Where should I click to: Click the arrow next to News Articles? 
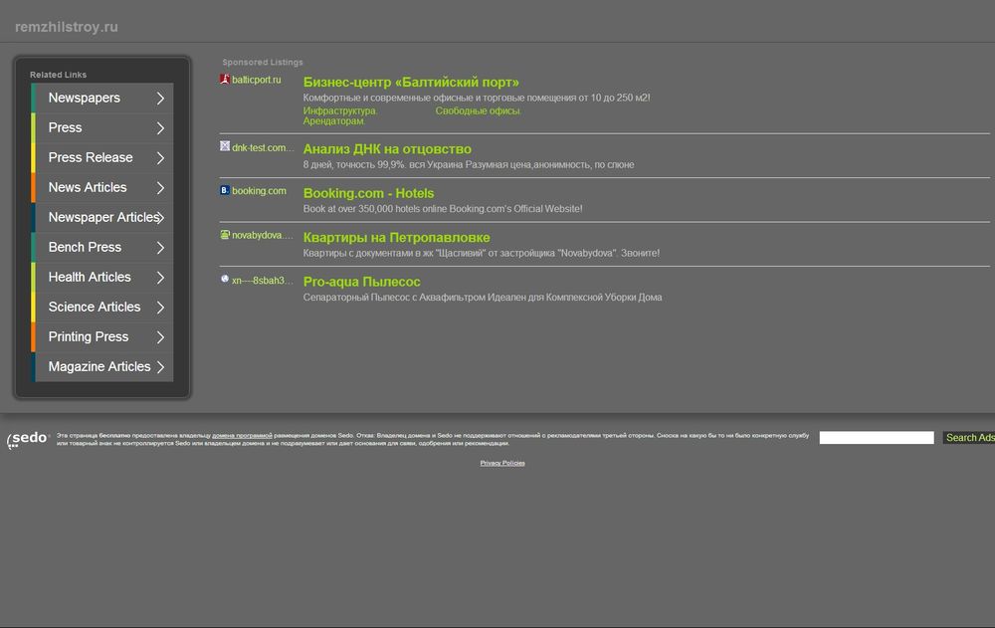[160, 188]
